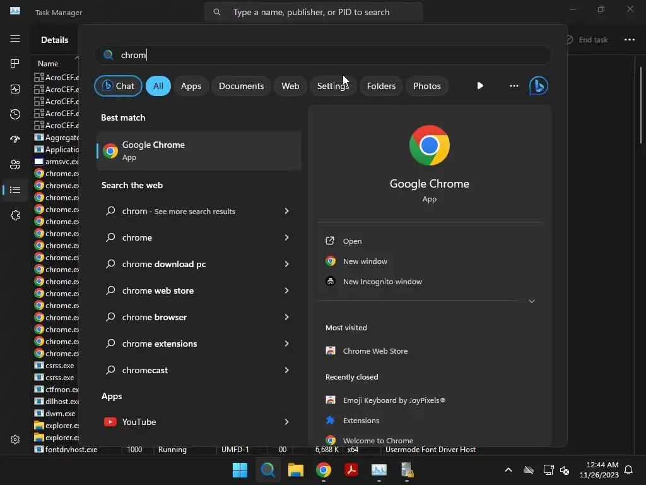This screenshot has height=485, width=646.
Task: Open search panel ellipsis options menu
Action: 514,86
